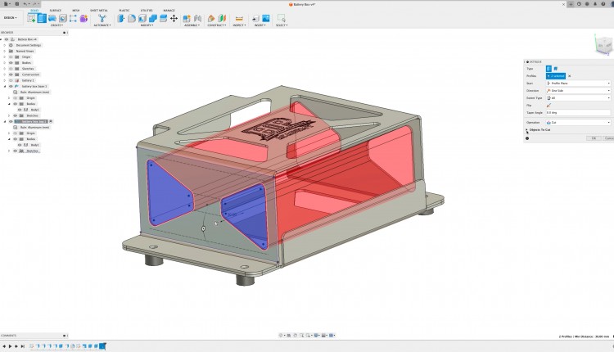
Task: Click the last feature in the timeline
Action: pyautogui.click(x=102, y=346)
